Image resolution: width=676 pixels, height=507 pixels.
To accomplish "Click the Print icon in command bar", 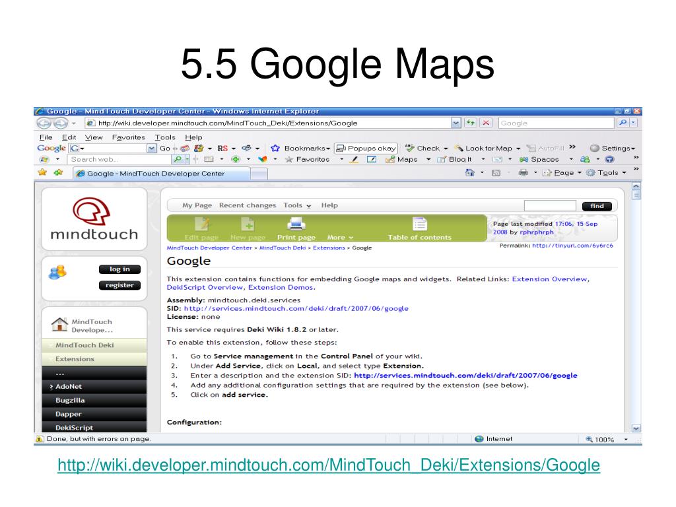I will pos(523,172).
